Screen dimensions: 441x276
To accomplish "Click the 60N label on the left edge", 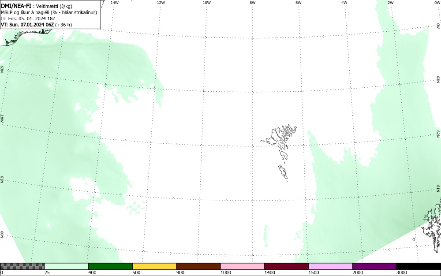I will (x=2, y=235).
